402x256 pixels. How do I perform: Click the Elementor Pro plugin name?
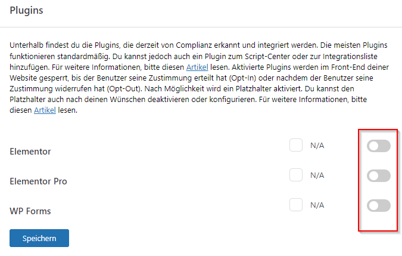[38, 181]
